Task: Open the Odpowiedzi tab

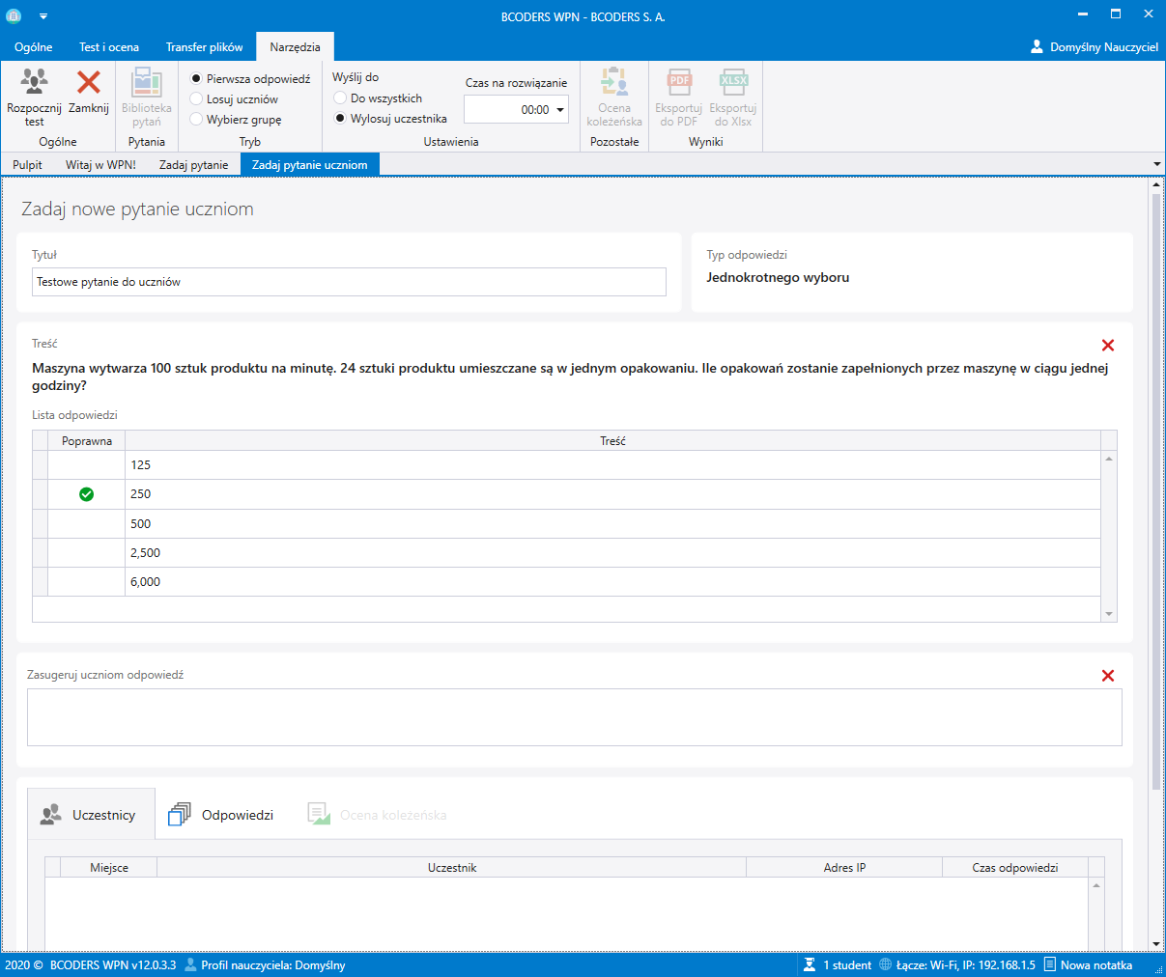Action: pyautogui.click(x=221, y=815)
